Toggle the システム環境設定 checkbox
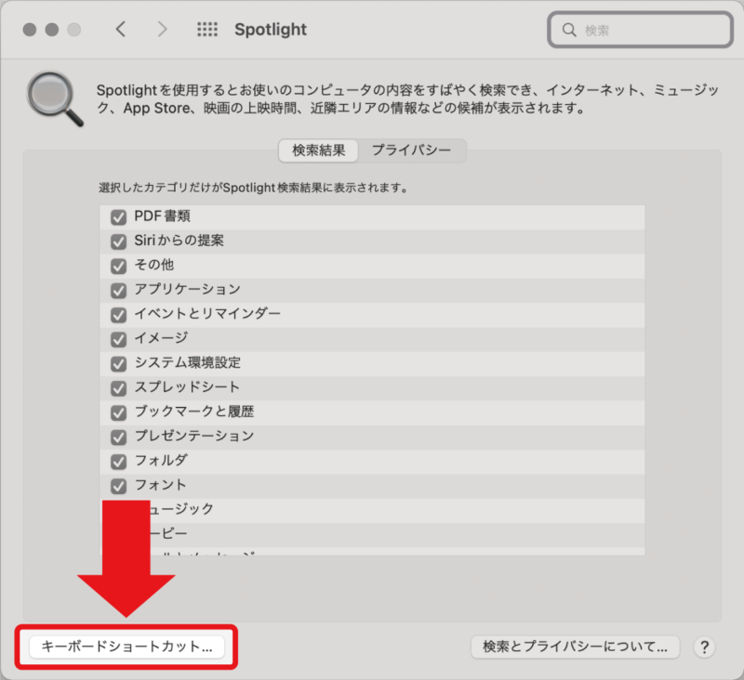The width and height of the screenshot is (744, 680). [118, 364]
